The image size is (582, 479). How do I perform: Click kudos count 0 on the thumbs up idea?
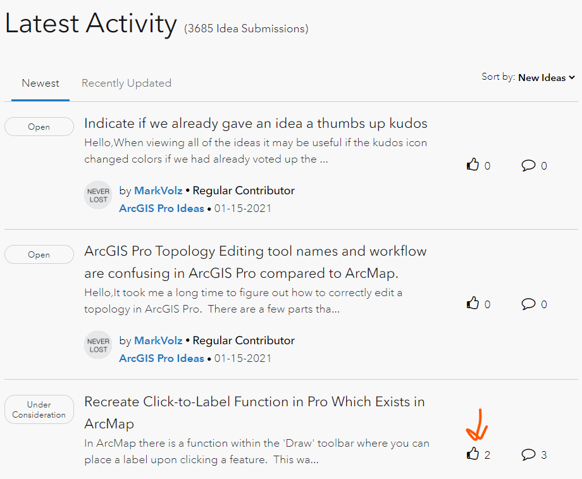point(487,166)
